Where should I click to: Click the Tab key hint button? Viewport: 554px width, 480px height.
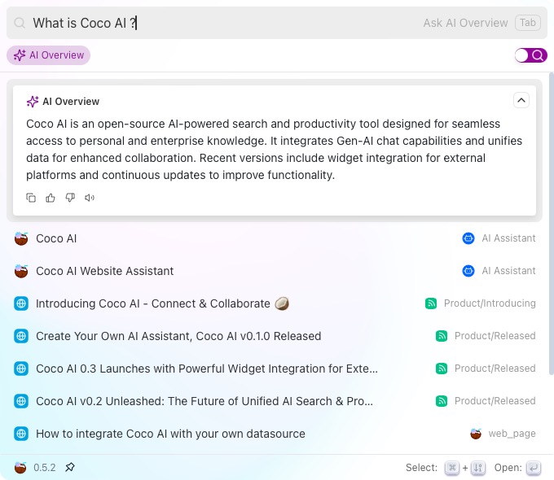527,23
